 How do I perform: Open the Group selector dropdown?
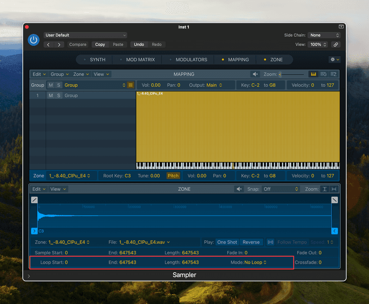[x=95, y=85]
